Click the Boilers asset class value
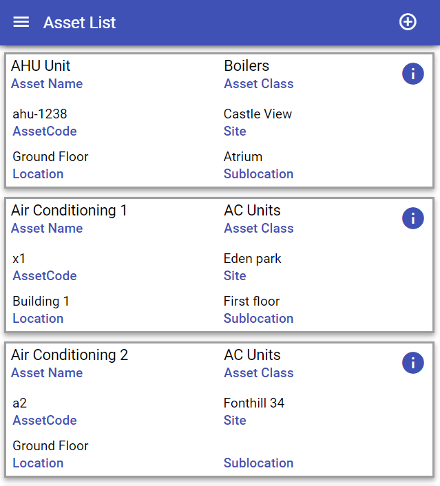 (247, 65)
